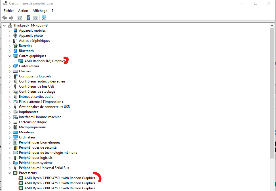Image resolution: width=276 pixels, height=191 pixels.
Task: Click the Bluetooth category icon
Action: pos(15,51)
